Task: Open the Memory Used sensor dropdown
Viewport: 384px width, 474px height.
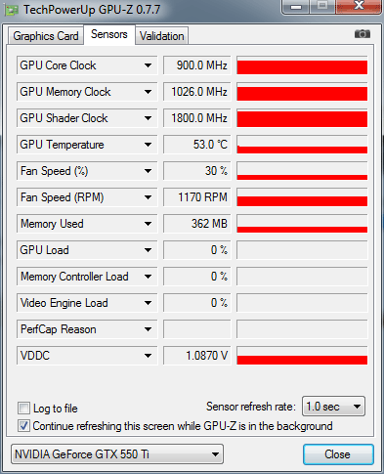Action: (x=148, y=224)
